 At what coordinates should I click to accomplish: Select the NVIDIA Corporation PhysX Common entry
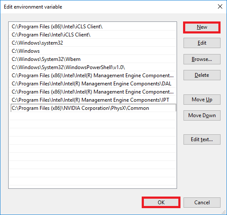point(93,108)
